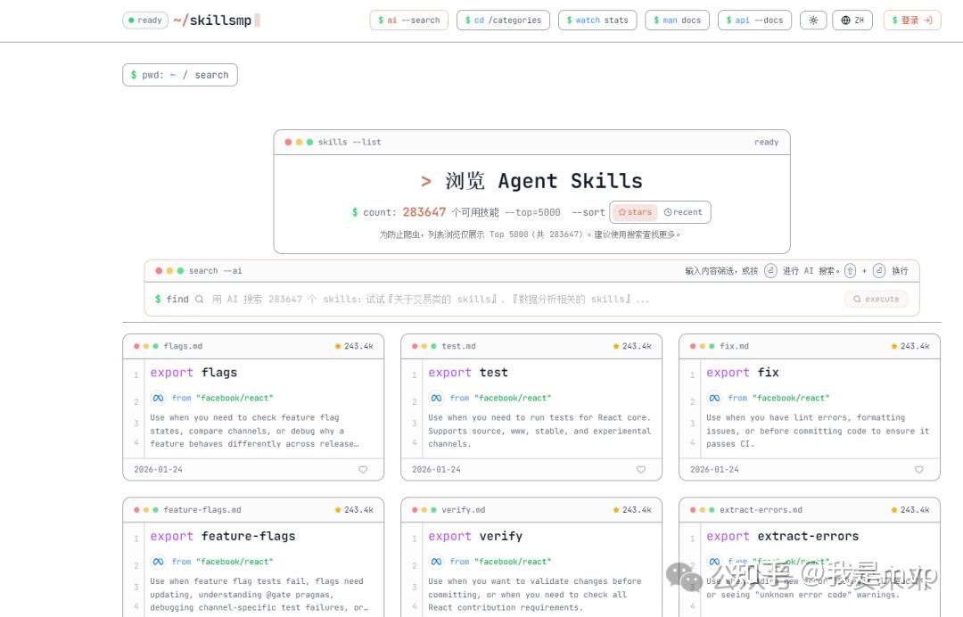This screenshot has height=617, width=963.
Task: Click the 283647 skills count number
Action: point(424,212)
